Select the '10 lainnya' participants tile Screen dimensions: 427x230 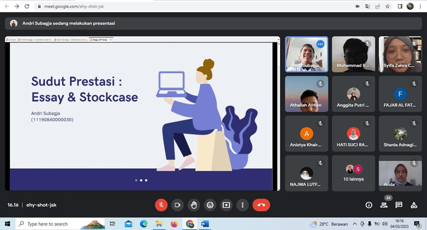[x=353, y=173]
